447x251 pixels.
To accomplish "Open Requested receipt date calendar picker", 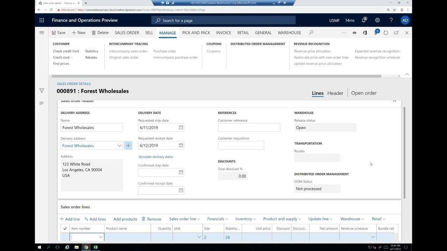I will [x=181, y=145].
